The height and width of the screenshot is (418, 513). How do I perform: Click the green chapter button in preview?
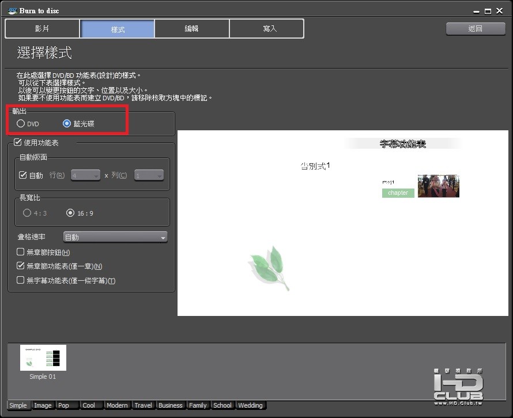pos(398,193)
